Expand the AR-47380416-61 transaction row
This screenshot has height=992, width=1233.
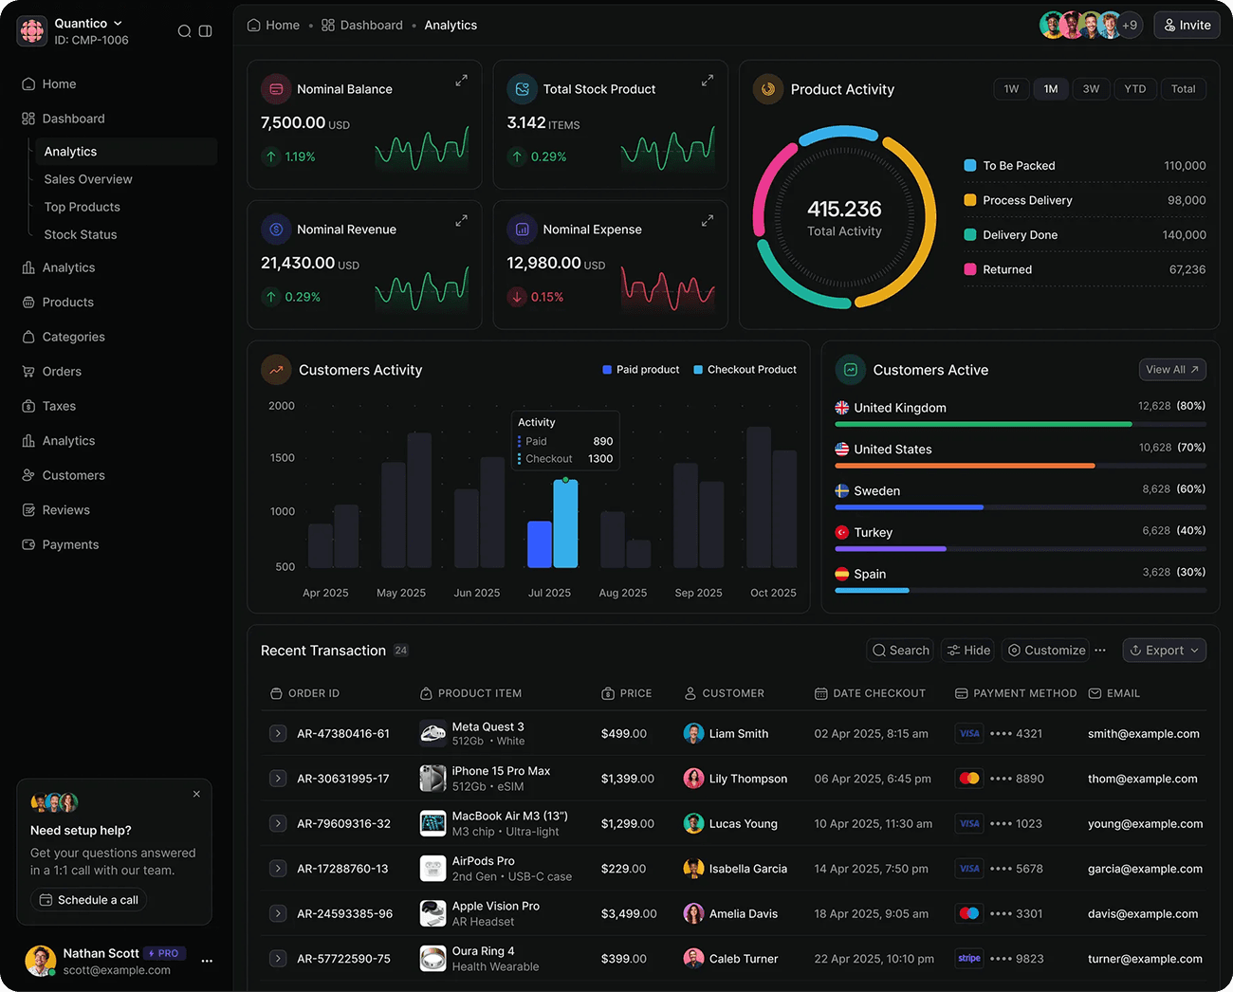(278, 733)
